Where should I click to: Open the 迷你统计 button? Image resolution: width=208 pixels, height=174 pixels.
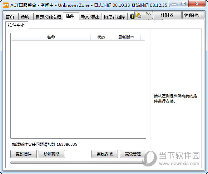click(193, 15)
